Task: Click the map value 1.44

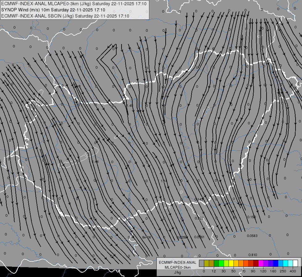Action: tap(95, 162)
